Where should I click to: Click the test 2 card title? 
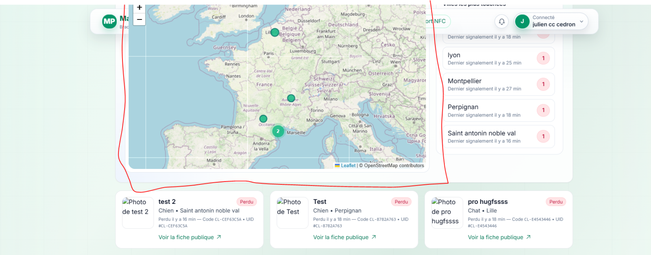click(167, 202)
